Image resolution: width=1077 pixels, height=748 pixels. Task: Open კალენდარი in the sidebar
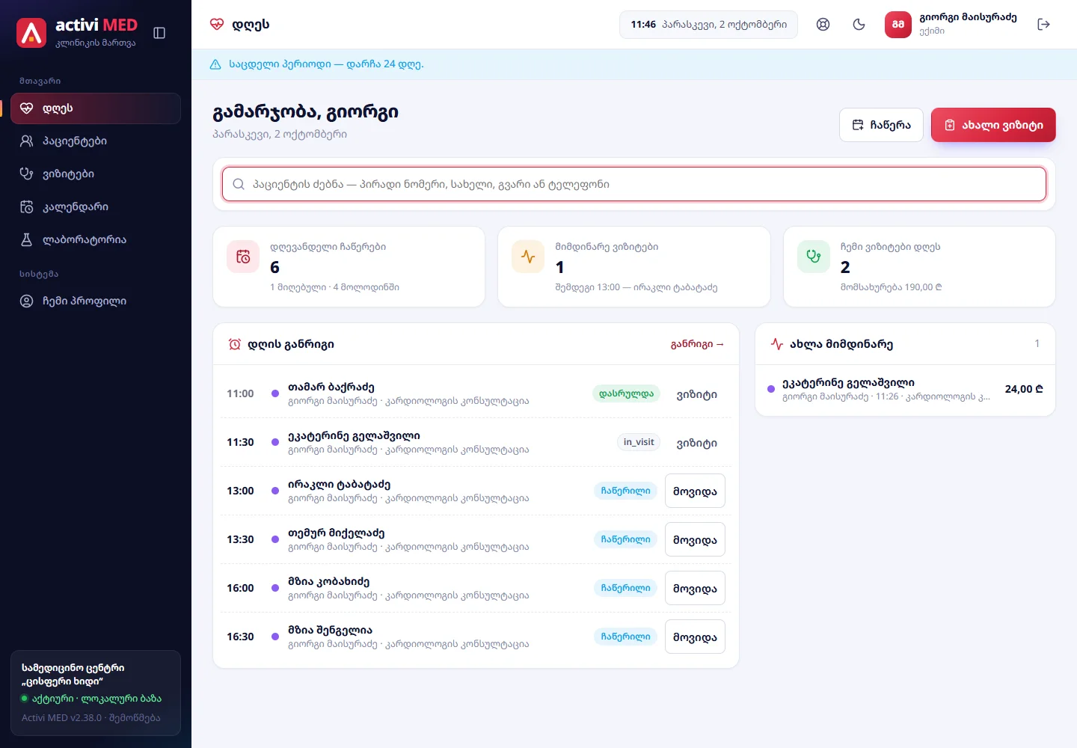(96, 207)
